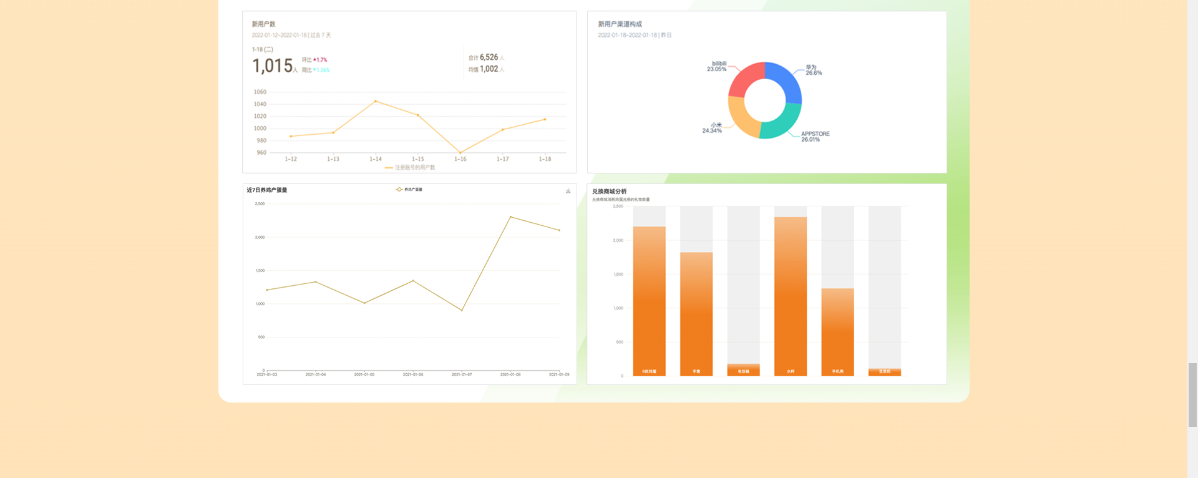Toggle the 养鸡产蛋量 legend marker

pyautogui.click(x=399, y=190)
